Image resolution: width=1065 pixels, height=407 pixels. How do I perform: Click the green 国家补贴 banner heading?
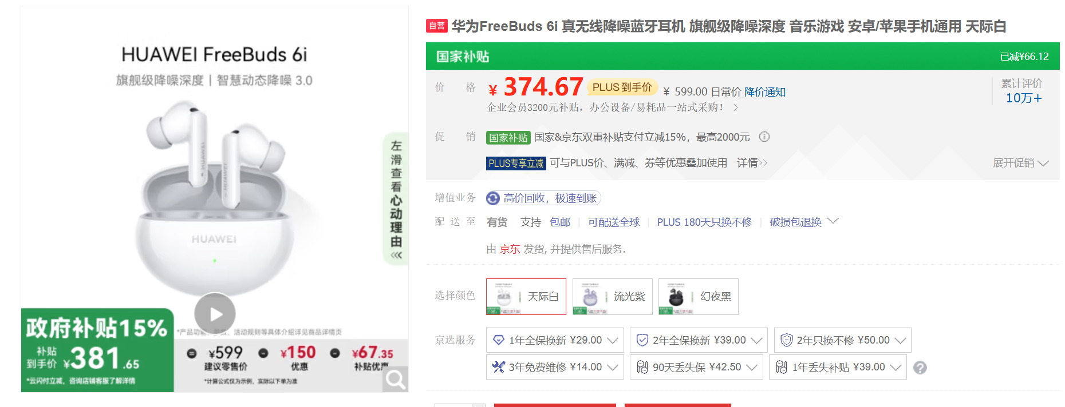pyautogui.click(x=463, y=57)
